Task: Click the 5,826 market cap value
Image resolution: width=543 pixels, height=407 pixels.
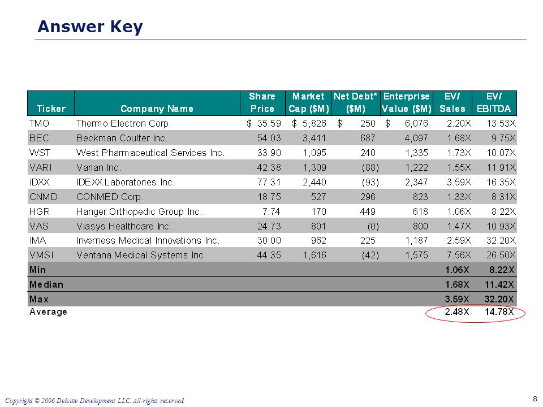Action: point(314,124)
